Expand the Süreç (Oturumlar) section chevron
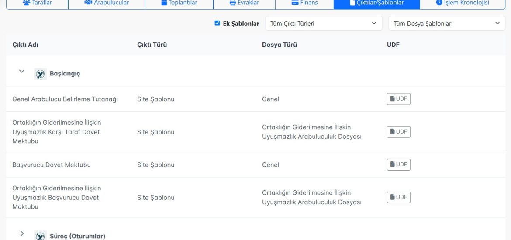The image size is (511, 240). click(22, 233)
